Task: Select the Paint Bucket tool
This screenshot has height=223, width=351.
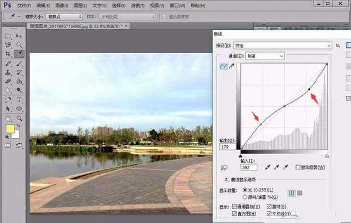Action: point(19,81)
